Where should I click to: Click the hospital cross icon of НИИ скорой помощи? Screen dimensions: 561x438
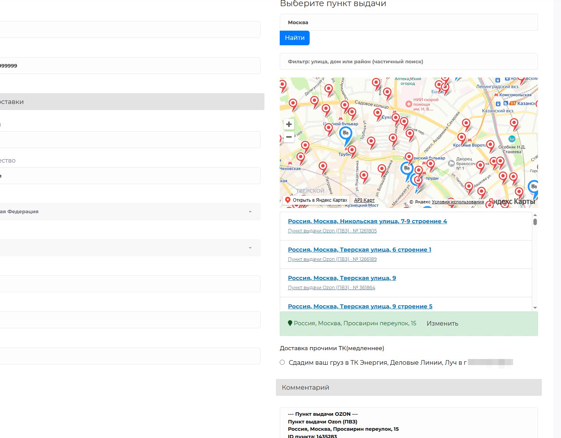coord(409,104)
